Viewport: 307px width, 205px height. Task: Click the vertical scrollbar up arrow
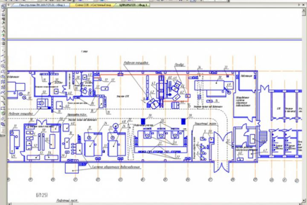304,10
